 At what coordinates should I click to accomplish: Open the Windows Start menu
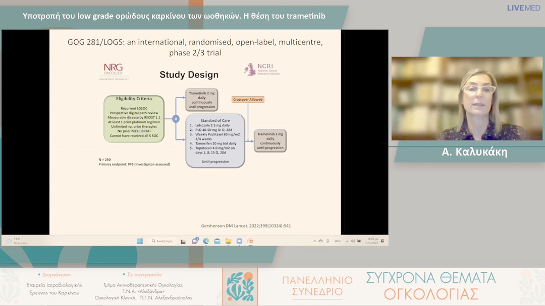point(140,241)
